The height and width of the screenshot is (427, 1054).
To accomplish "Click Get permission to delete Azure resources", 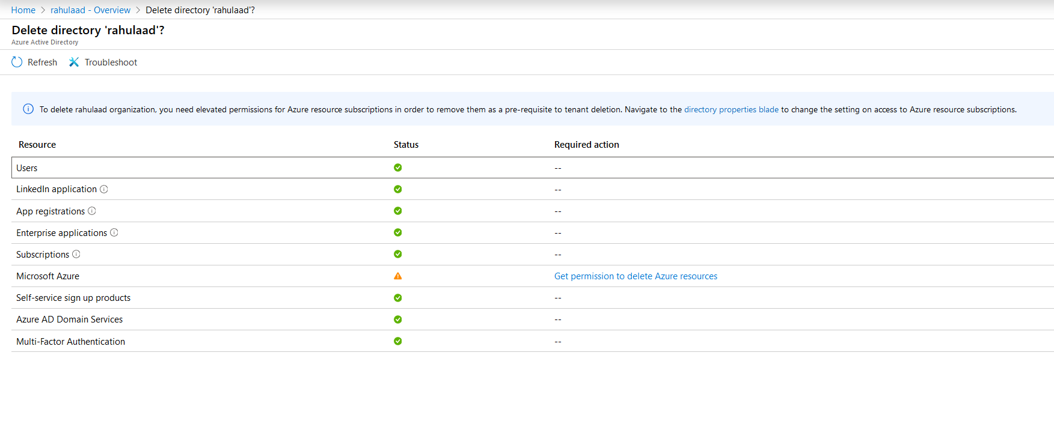I will (x=636, y=276).
